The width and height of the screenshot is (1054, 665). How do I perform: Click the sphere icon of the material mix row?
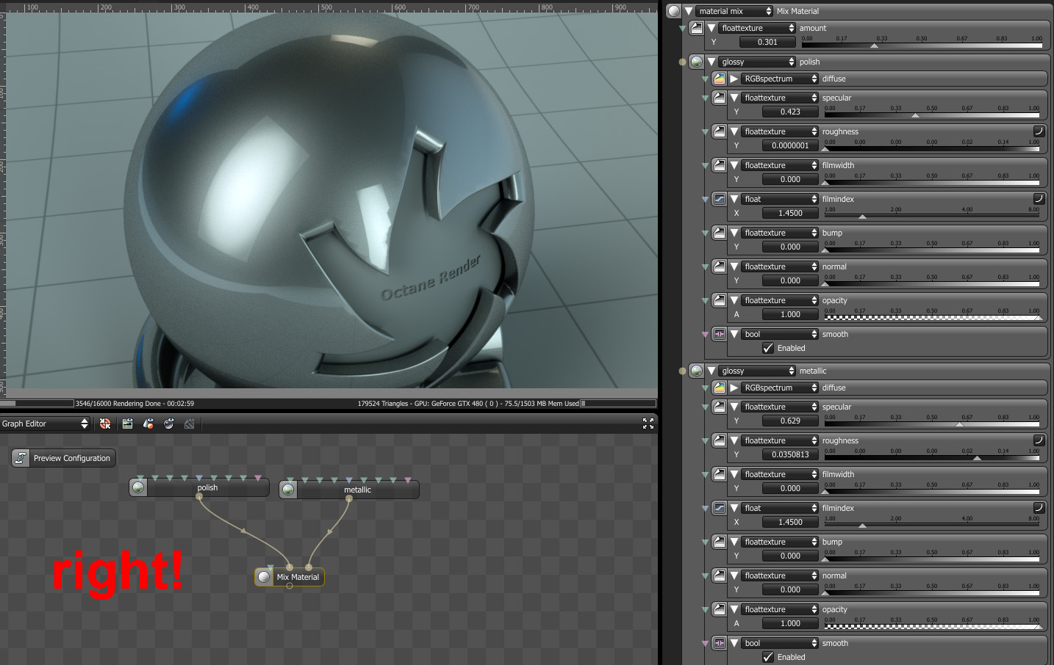point(673,11)
